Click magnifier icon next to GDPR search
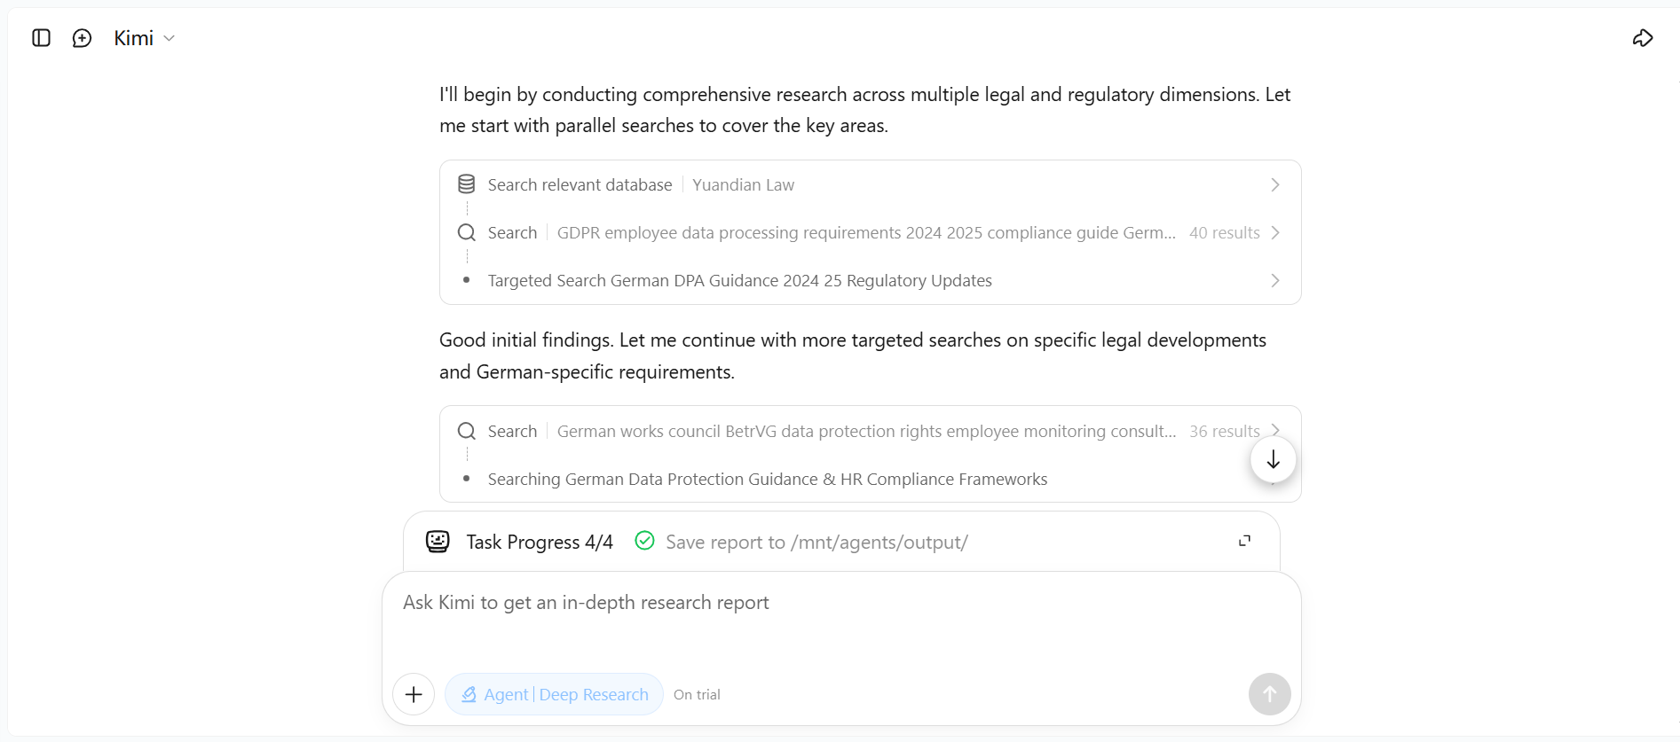This screenshot has width=1680, height=742. coord(466,232)
